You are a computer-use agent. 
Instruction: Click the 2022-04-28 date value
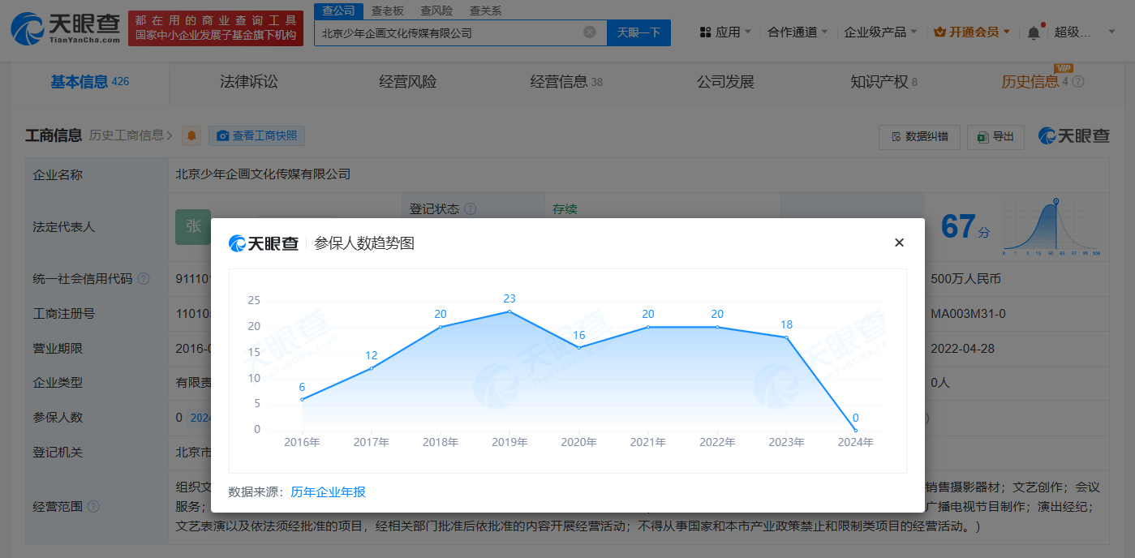962,349
